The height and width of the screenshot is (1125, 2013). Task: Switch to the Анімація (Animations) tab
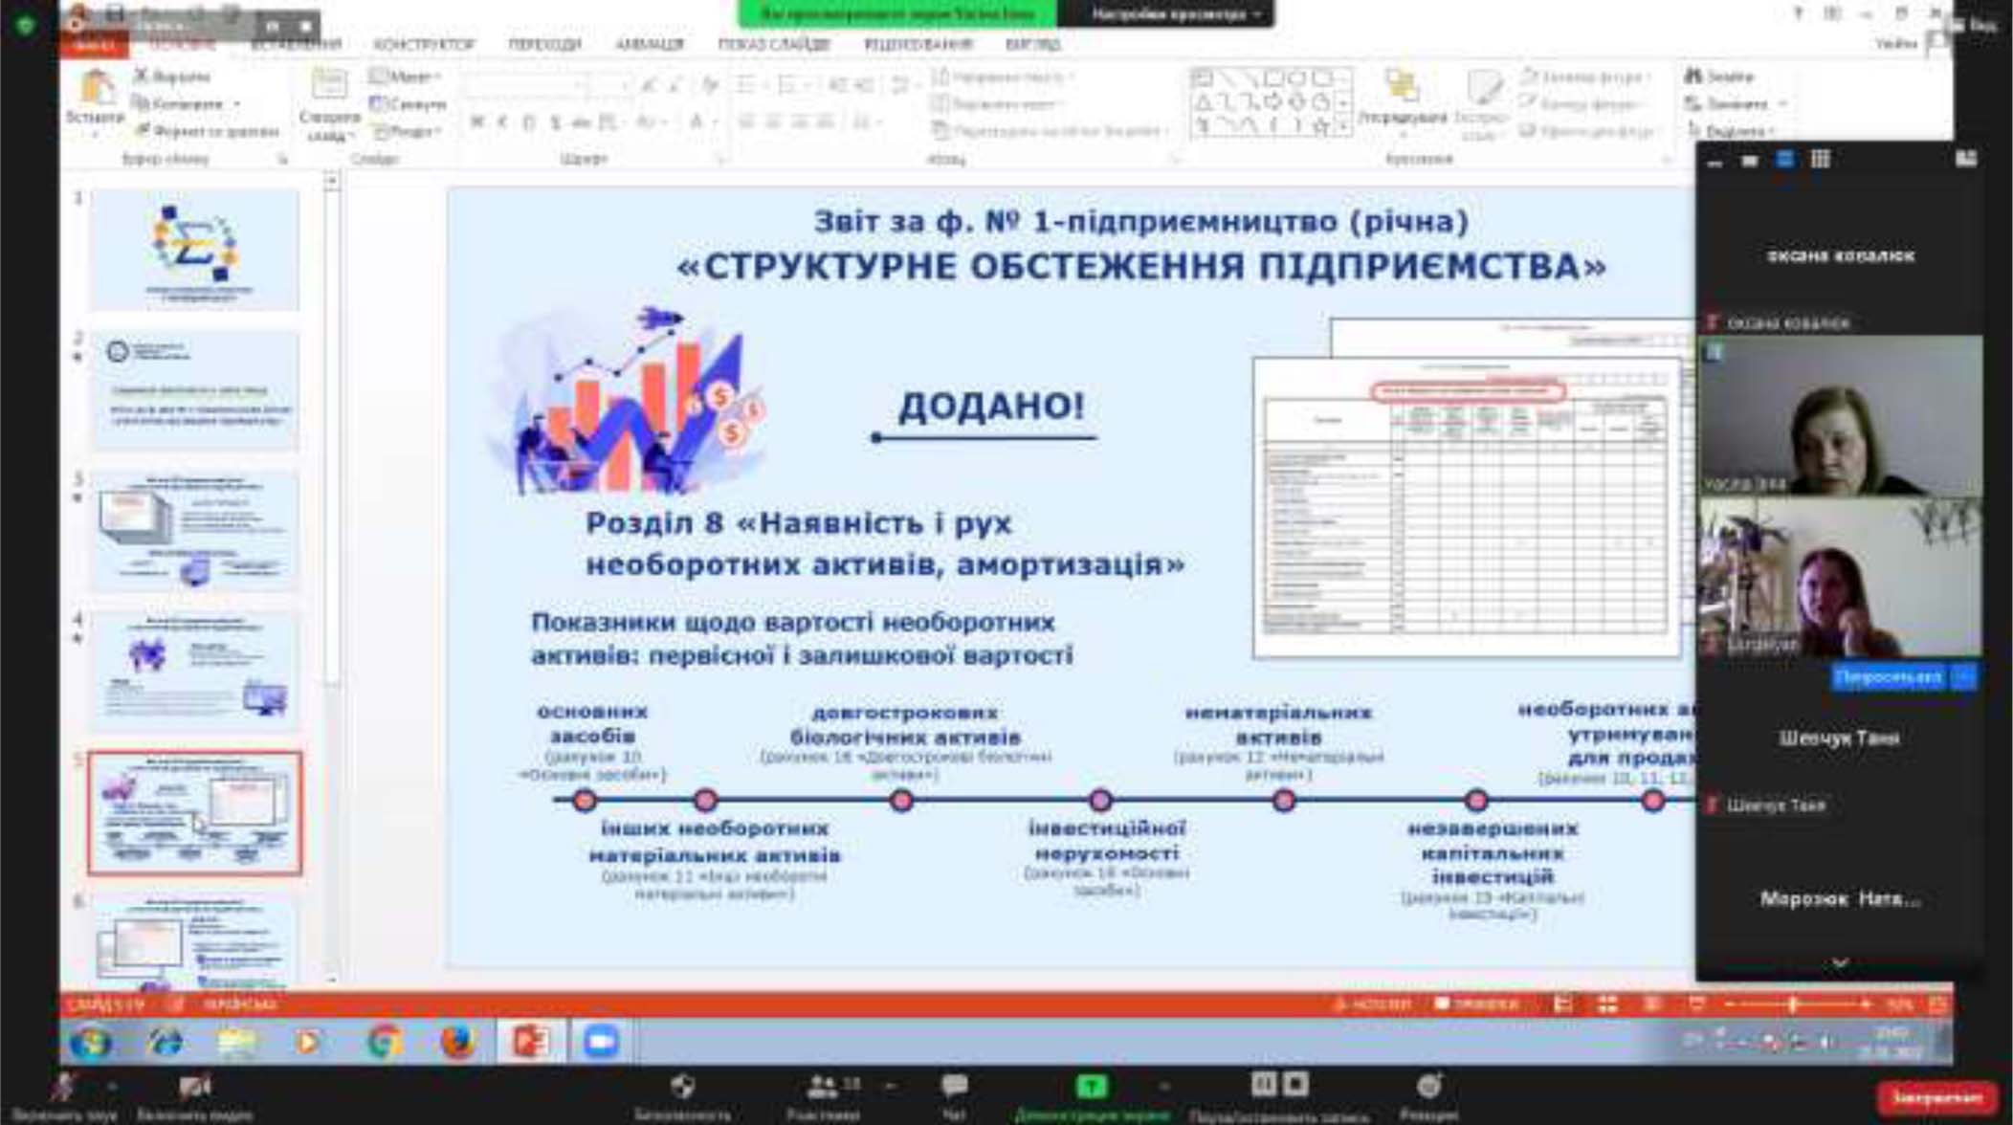(651, 44)
